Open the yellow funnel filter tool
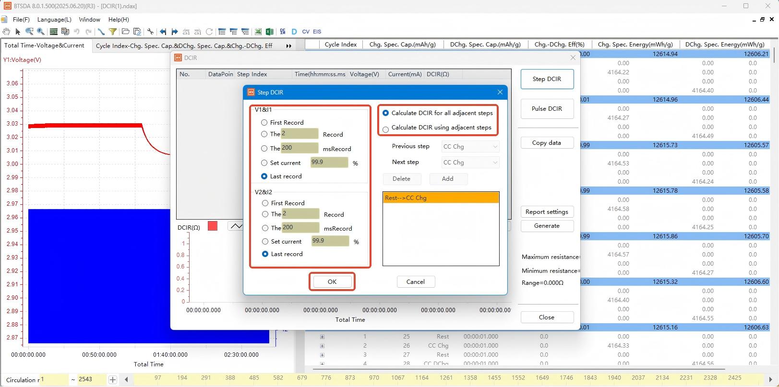This screenshot has height=387, width=779. [112, 32]
